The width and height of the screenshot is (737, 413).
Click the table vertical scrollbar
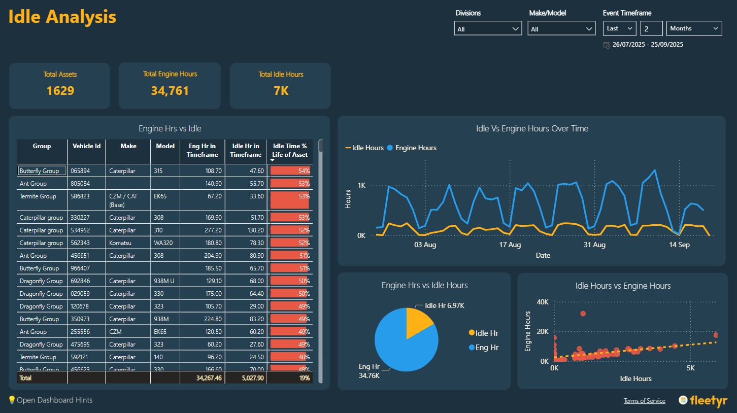coord(320,254)
